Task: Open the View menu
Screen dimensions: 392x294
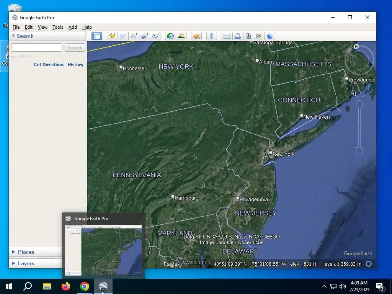Action: click(42, 27)
